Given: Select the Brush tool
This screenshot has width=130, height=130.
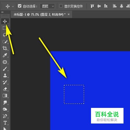Looking at the screenshot, I should point(5,69).
